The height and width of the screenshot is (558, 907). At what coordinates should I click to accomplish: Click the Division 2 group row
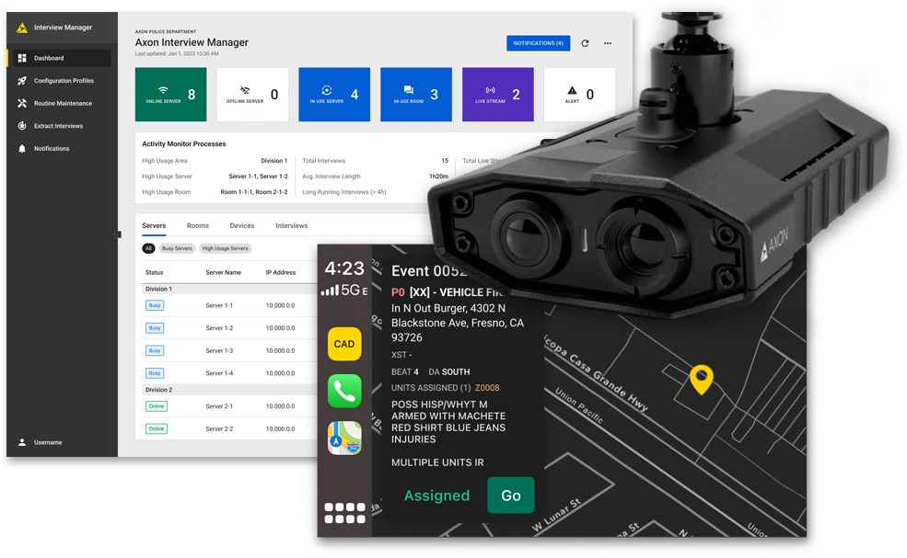pyautogui.click(x=229, y=390)
